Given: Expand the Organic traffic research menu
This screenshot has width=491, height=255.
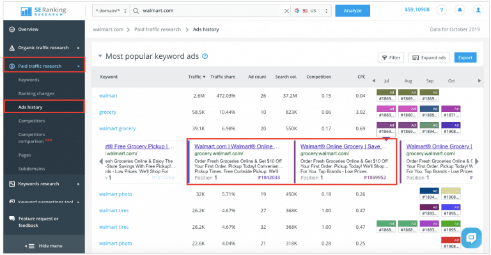Looking at the screenshot, I should pos(44,47).
